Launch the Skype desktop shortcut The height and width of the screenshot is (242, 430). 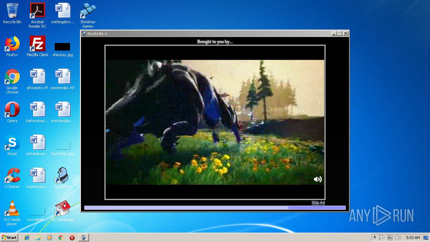pos(12,145)
